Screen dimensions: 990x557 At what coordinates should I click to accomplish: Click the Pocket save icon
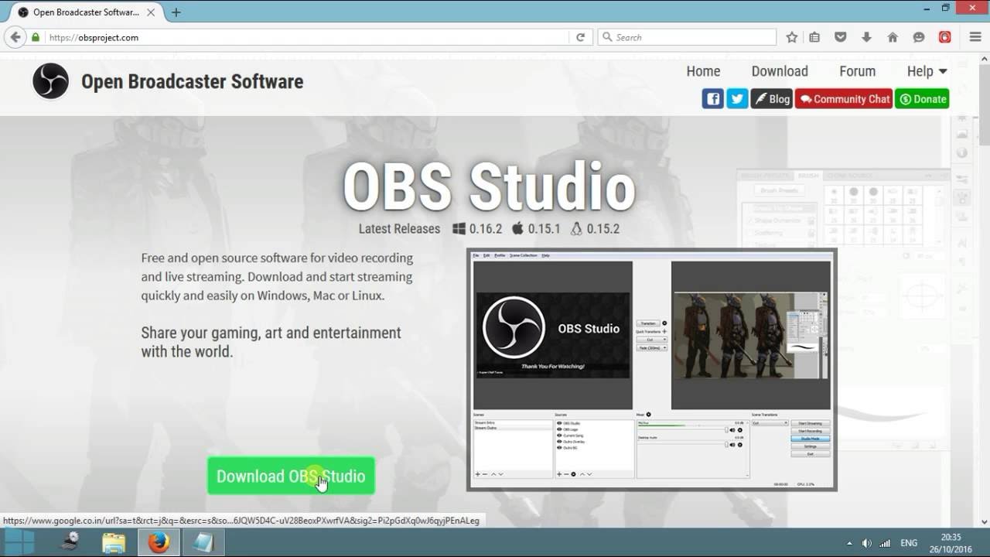click(841, 37)
